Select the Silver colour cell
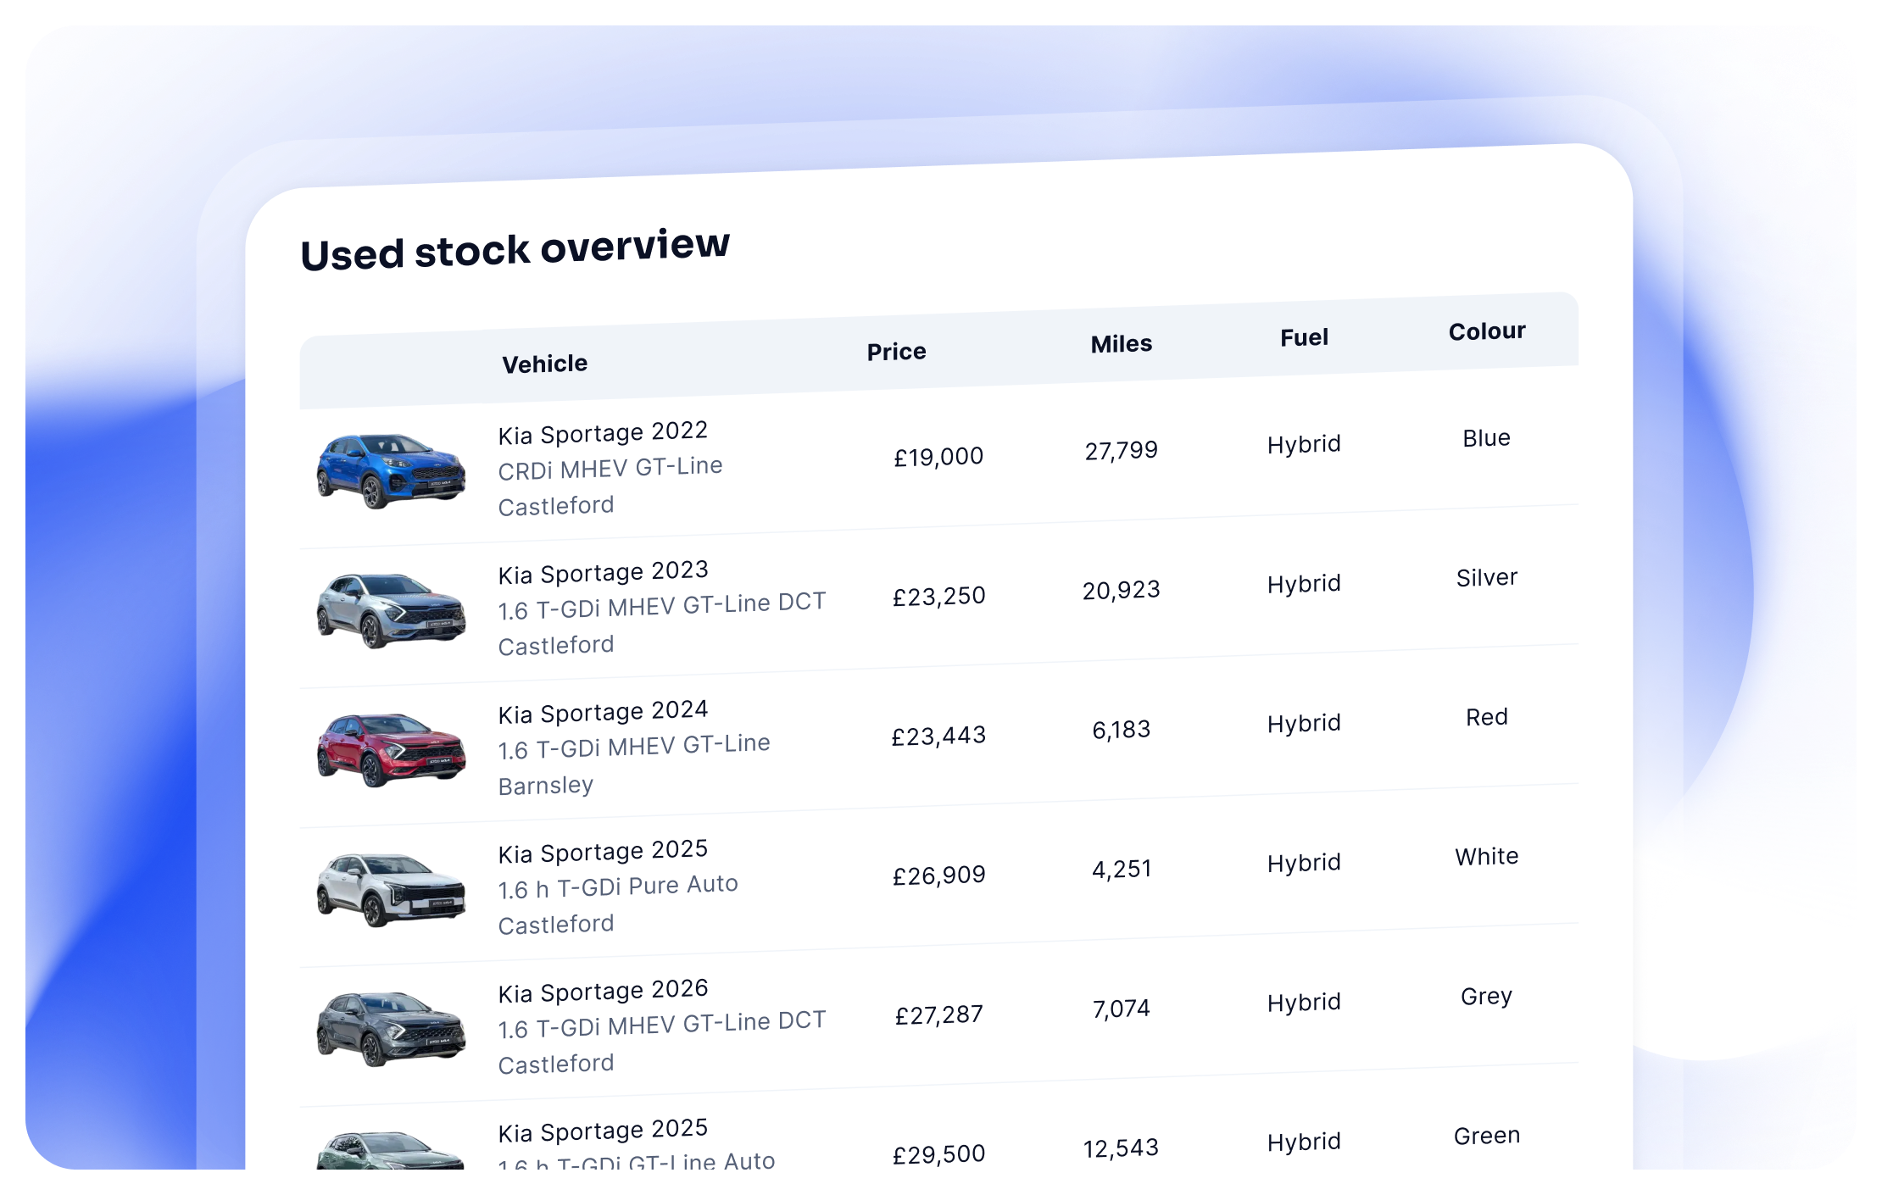 coord(1487,578)
